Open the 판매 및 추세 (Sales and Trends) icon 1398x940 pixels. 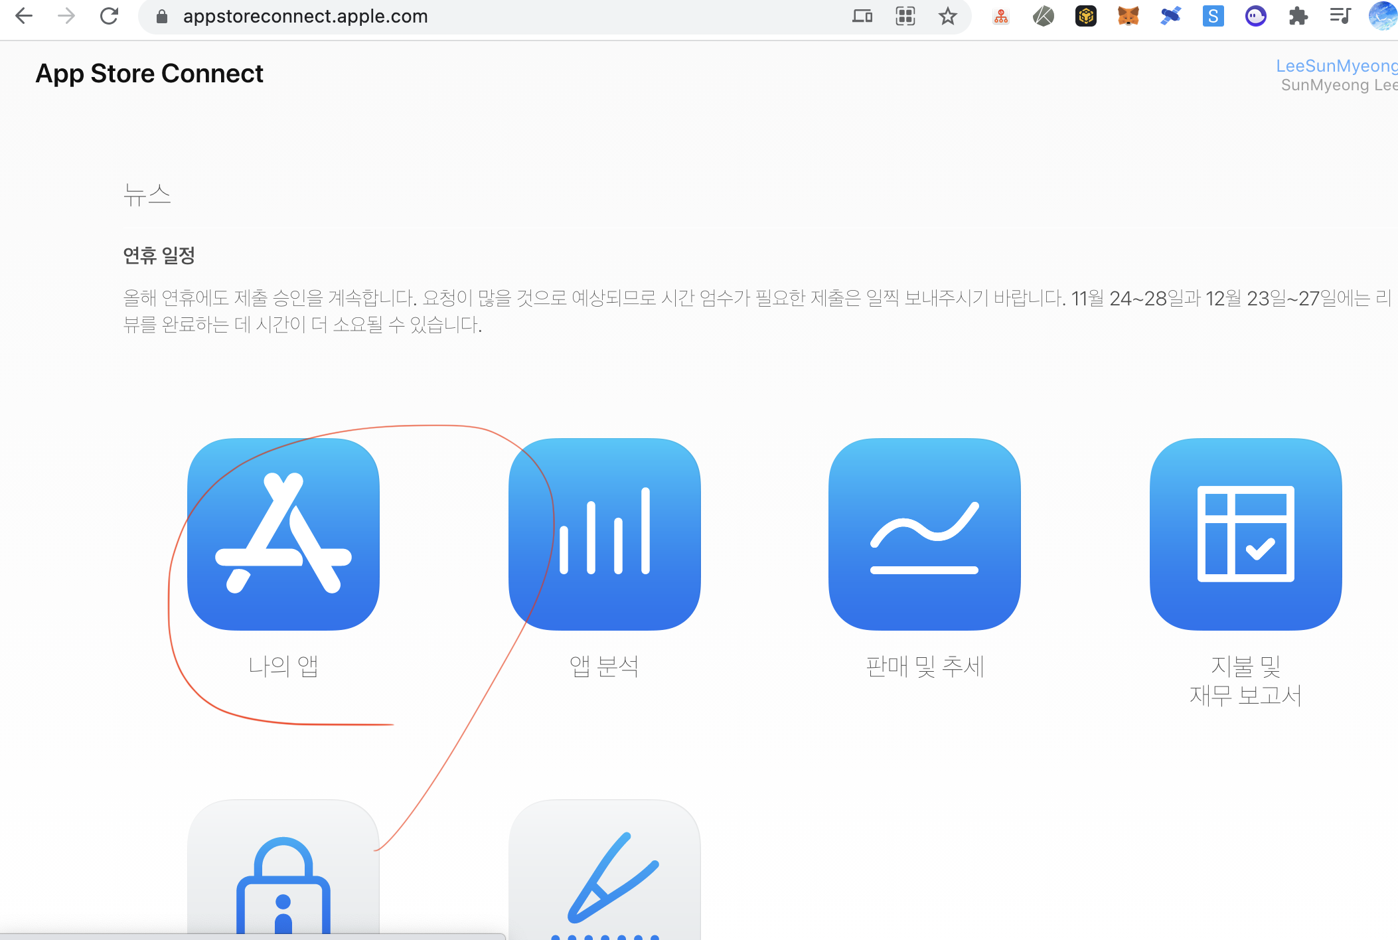click(924, 534)
